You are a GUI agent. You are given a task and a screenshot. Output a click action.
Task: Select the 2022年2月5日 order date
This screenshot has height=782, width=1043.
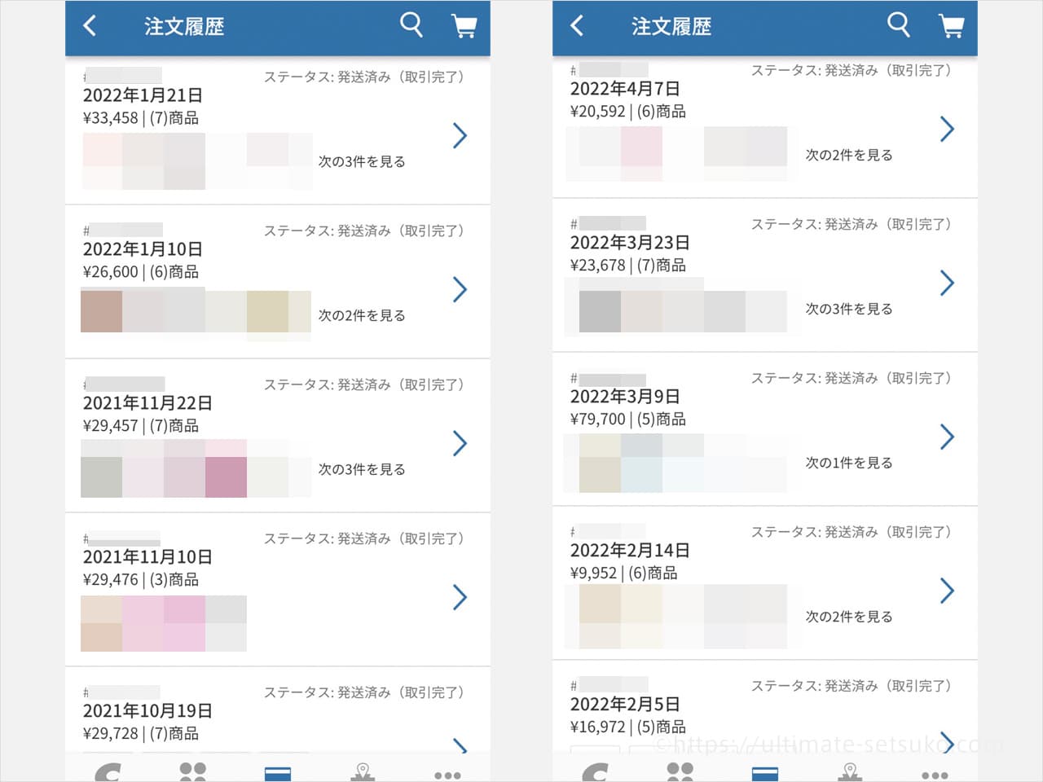(x=625, y=705)
